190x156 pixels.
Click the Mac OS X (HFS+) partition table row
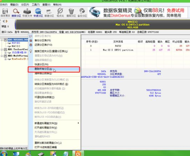pyautogui.click(x=136, y=50)
